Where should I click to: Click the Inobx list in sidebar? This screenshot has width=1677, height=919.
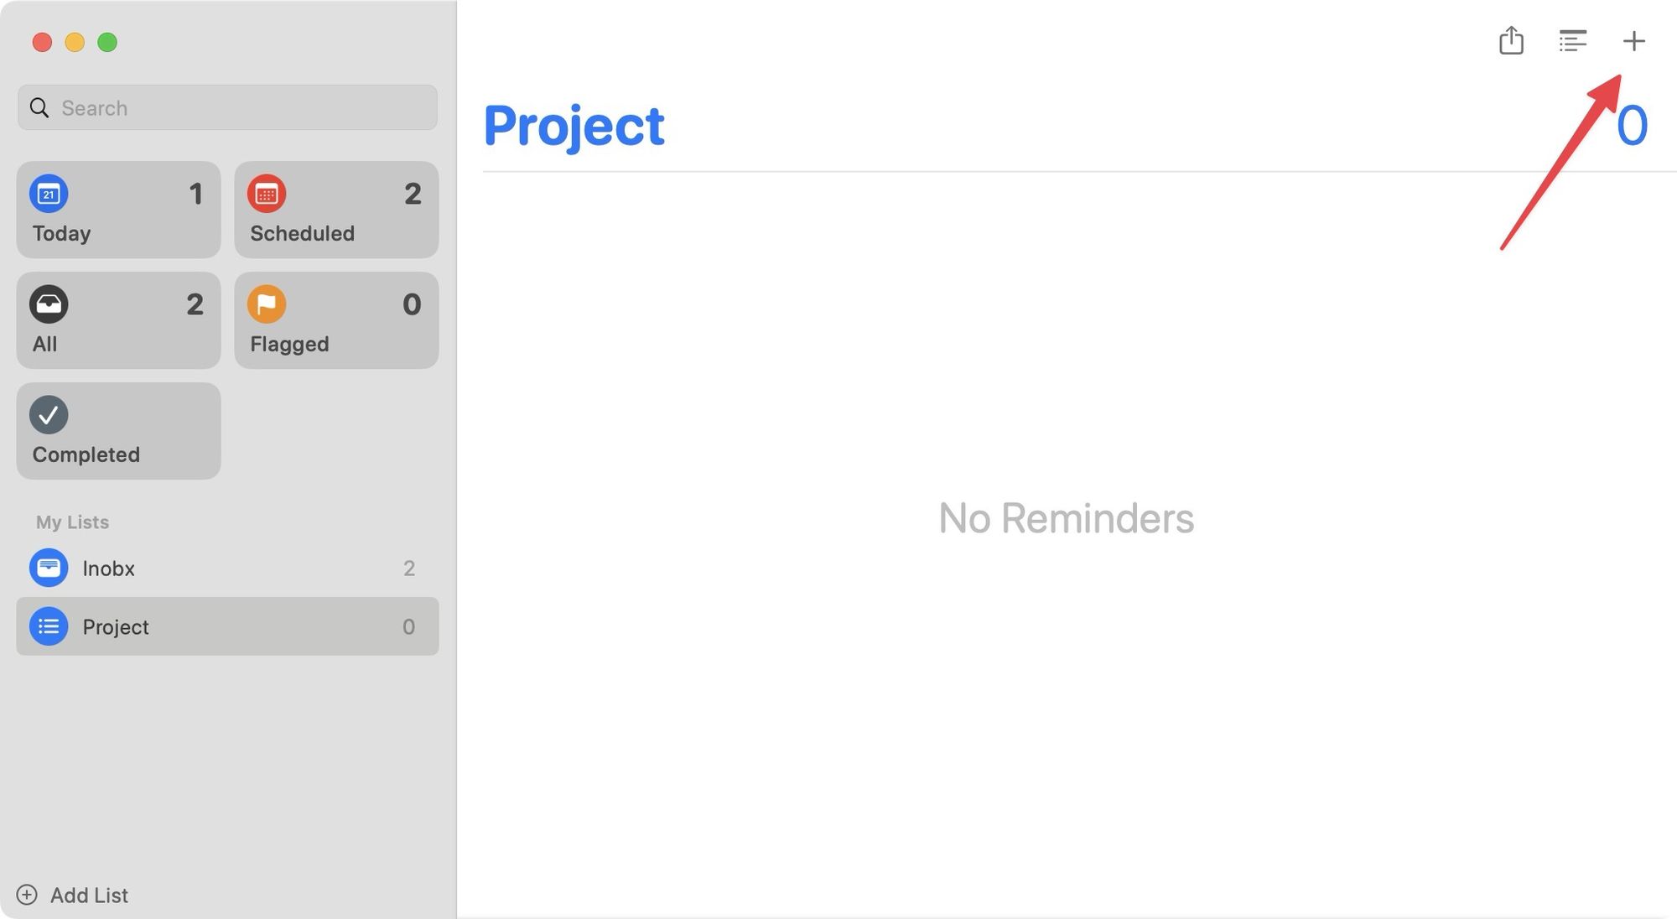coord(226,567)
